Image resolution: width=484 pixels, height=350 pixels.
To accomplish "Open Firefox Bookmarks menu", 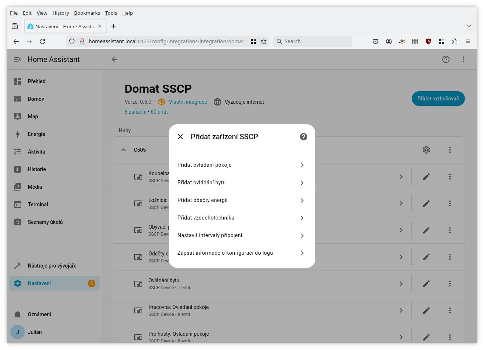I will pos(87,13).
